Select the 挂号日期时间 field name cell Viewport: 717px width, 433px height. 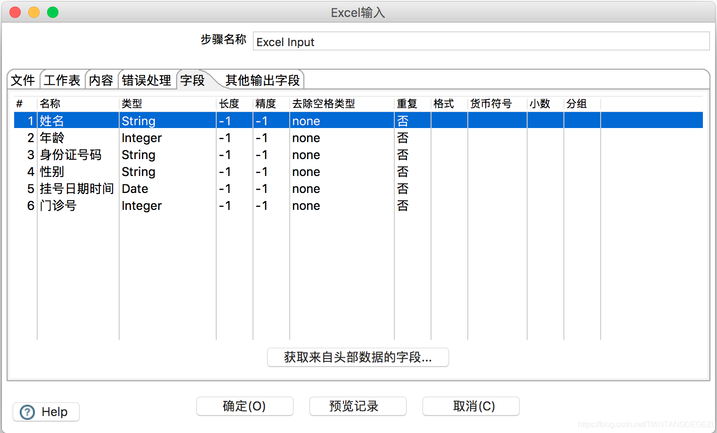click(78, 189)
